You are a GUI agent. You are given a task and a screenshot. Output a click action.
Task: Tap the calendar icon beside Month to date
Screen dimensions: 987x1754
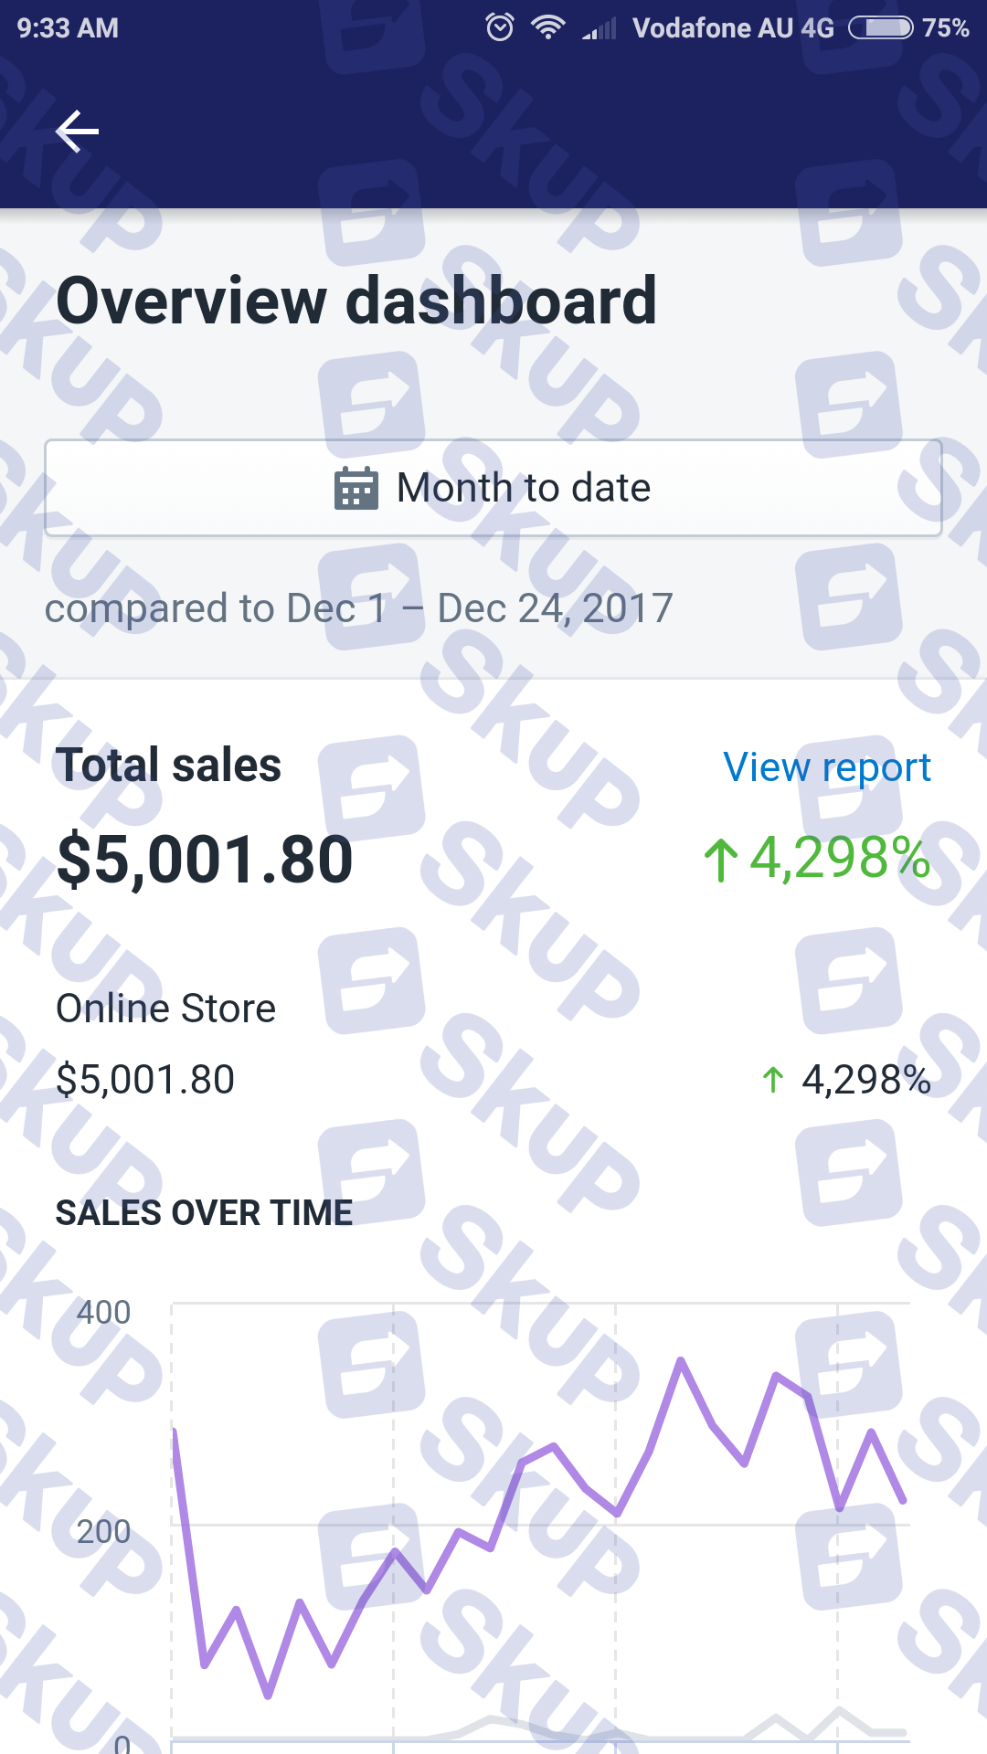click(x=356, y=488)
